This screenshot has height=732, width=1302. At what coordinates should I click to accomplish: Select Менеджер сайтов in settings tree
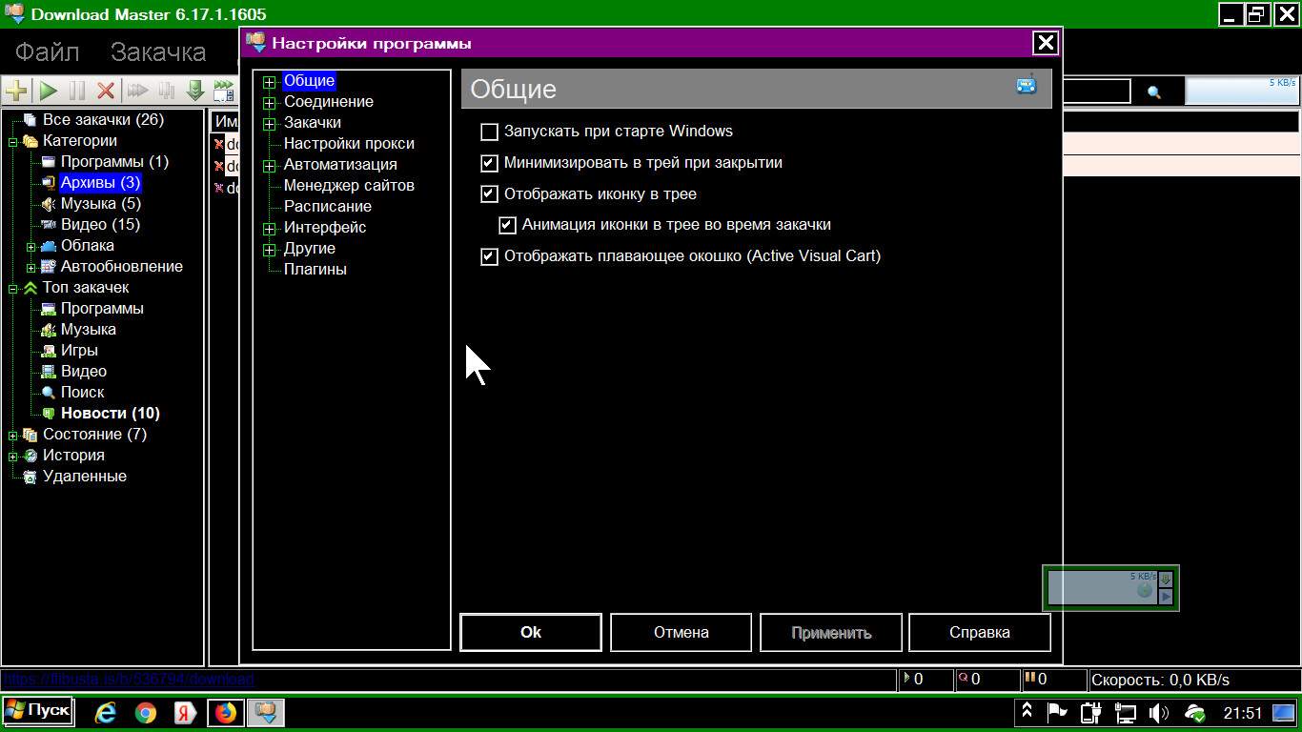349,186
